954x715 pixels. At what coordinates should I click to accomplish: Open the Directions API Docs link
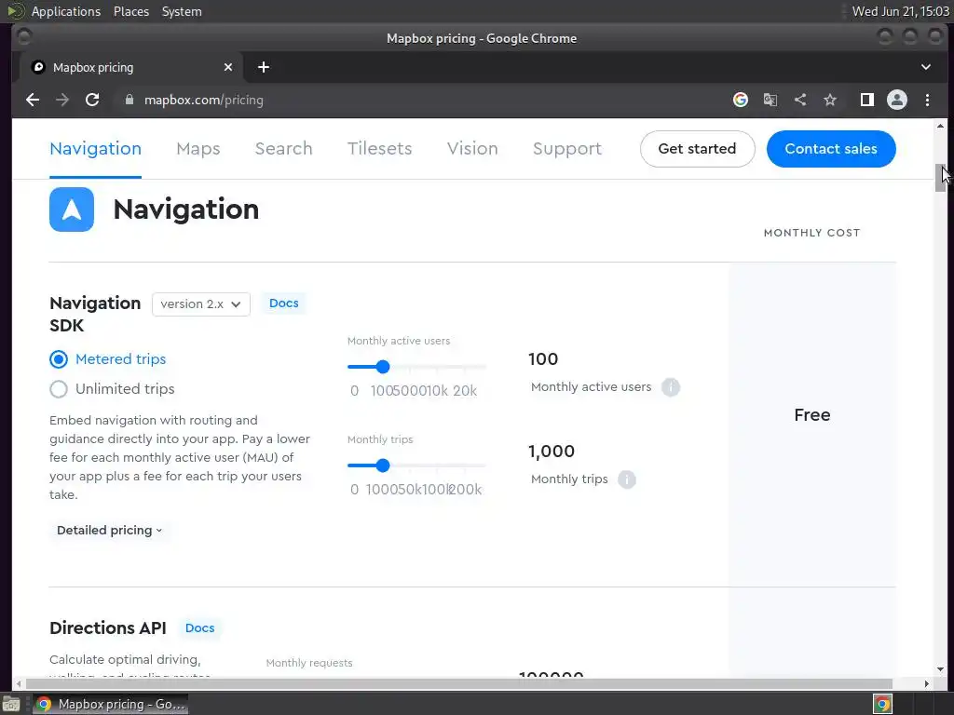[x=199, y=628]
